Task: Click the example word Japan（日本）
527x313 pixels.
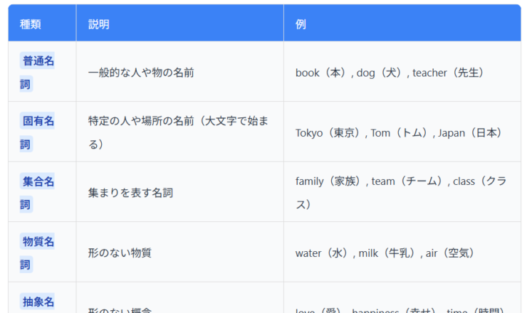Action: point(471,133)
